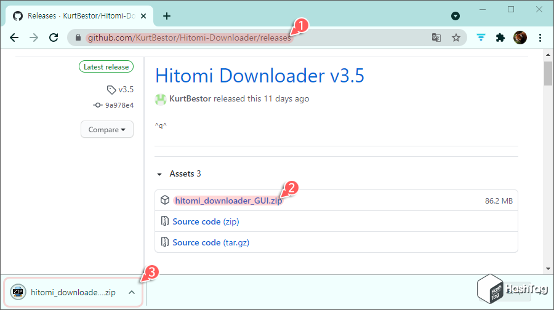Expand the download item options chevron
This screenshot has width=554, height=310.
[132, 292]
